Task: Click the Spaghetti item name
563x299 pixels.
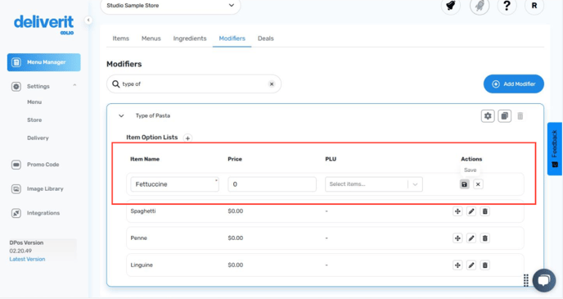Action: [143, 211]
